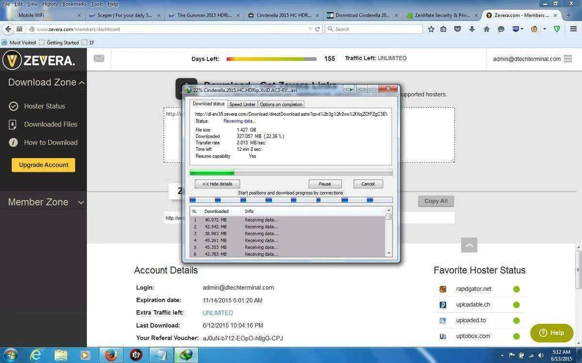The height and width of the screenshot is (363, 582).
Task: Open the Firefox hamburger menu
Action: coord(573,29)
